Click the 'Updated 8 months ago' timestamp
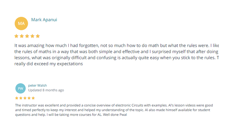Viewport: 225px width, 126px height. [46, 90]
